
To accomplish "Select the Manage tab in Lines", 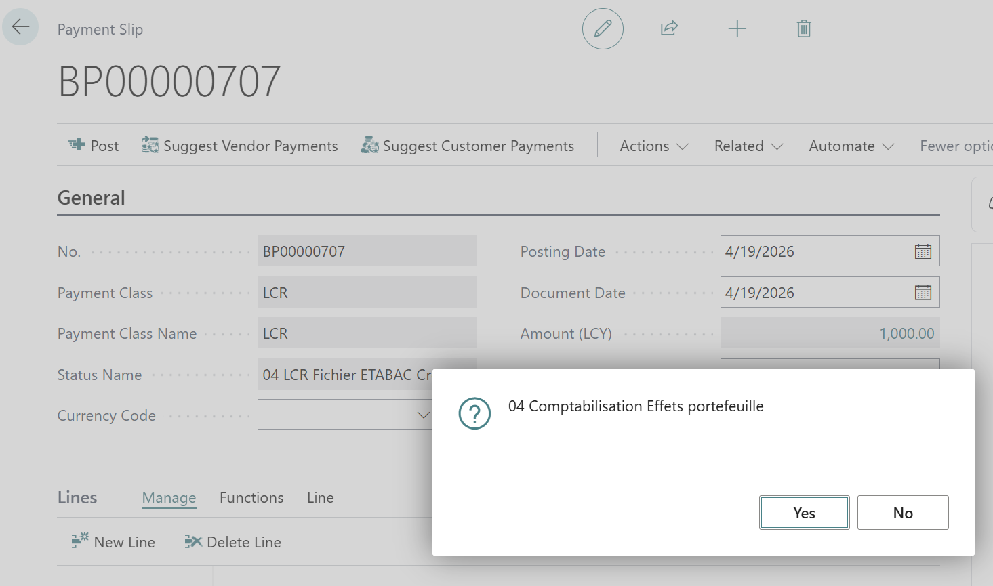I will (169, 497).
